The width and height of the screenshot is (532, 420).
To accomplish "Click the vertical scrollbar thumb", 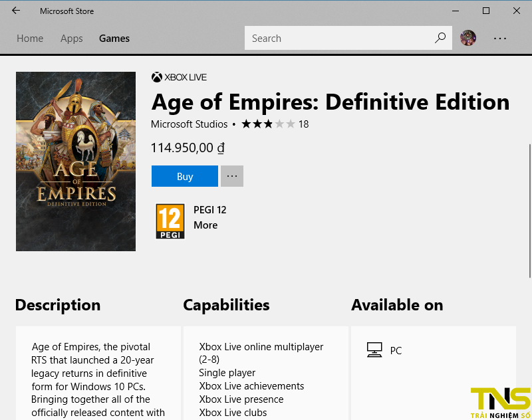I will click(x=530, y=211).
